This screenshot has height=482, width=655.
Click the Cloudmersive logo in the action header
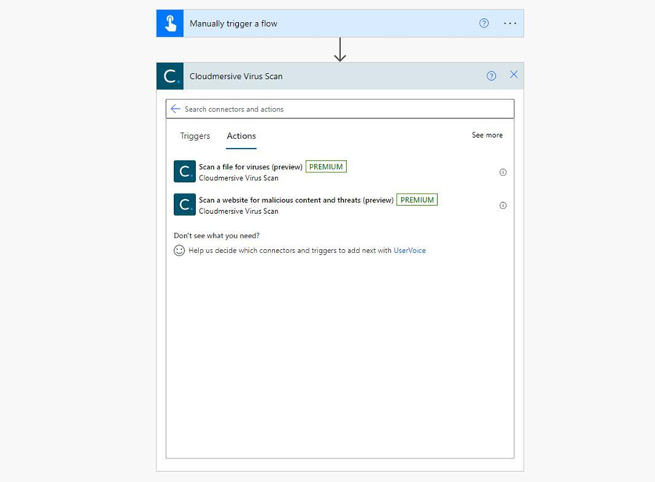click(170, 76)
